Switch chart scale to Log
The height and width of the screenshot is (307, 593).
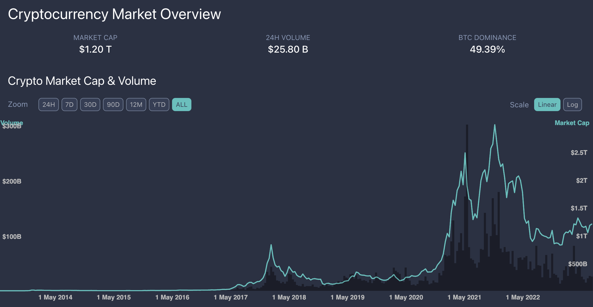(572, 105)
